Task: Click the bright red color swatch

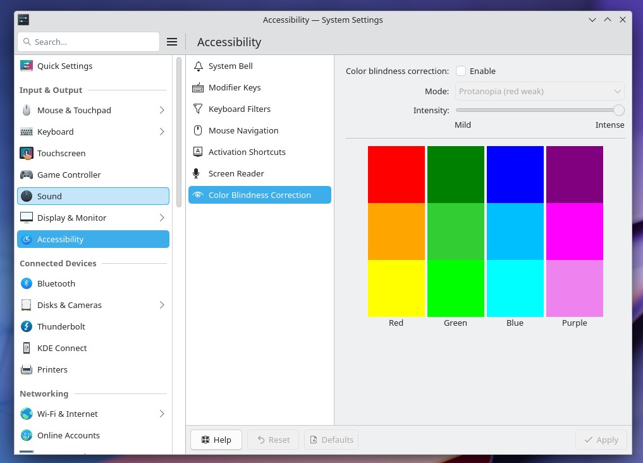Action: pyautogui.click(x=396, y=175)
